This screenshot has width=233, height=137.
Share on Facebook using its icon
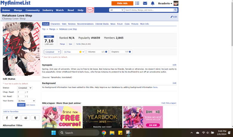pyautogui.click(x=7, y=118)
